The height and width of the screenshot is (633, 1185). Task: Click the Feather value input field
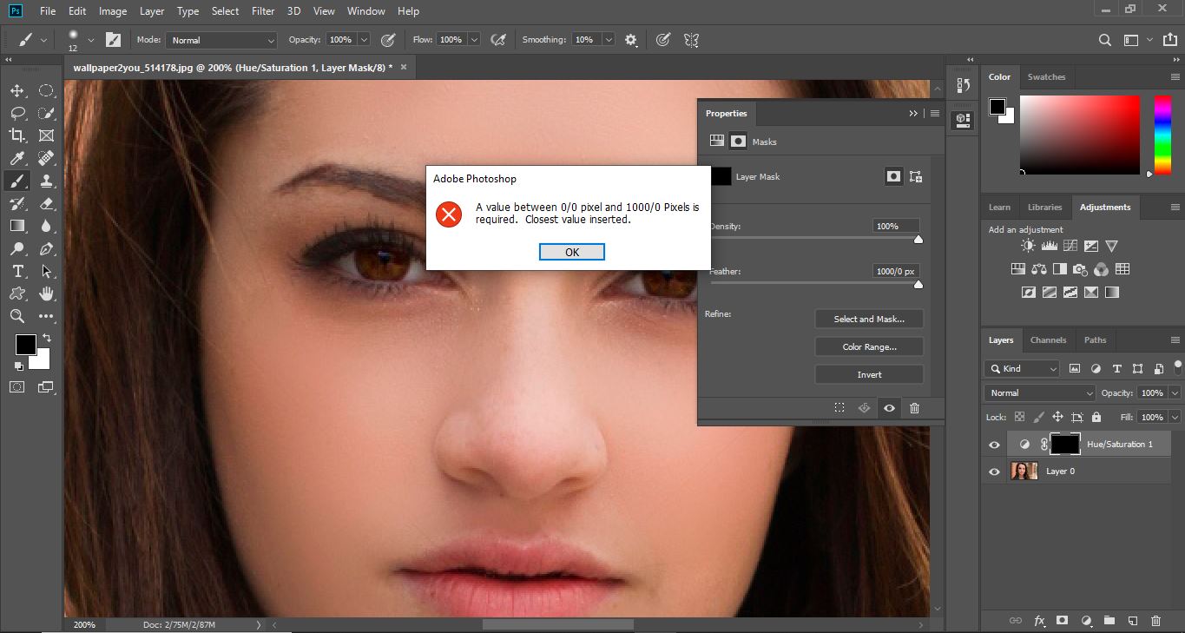click(896, 272)
